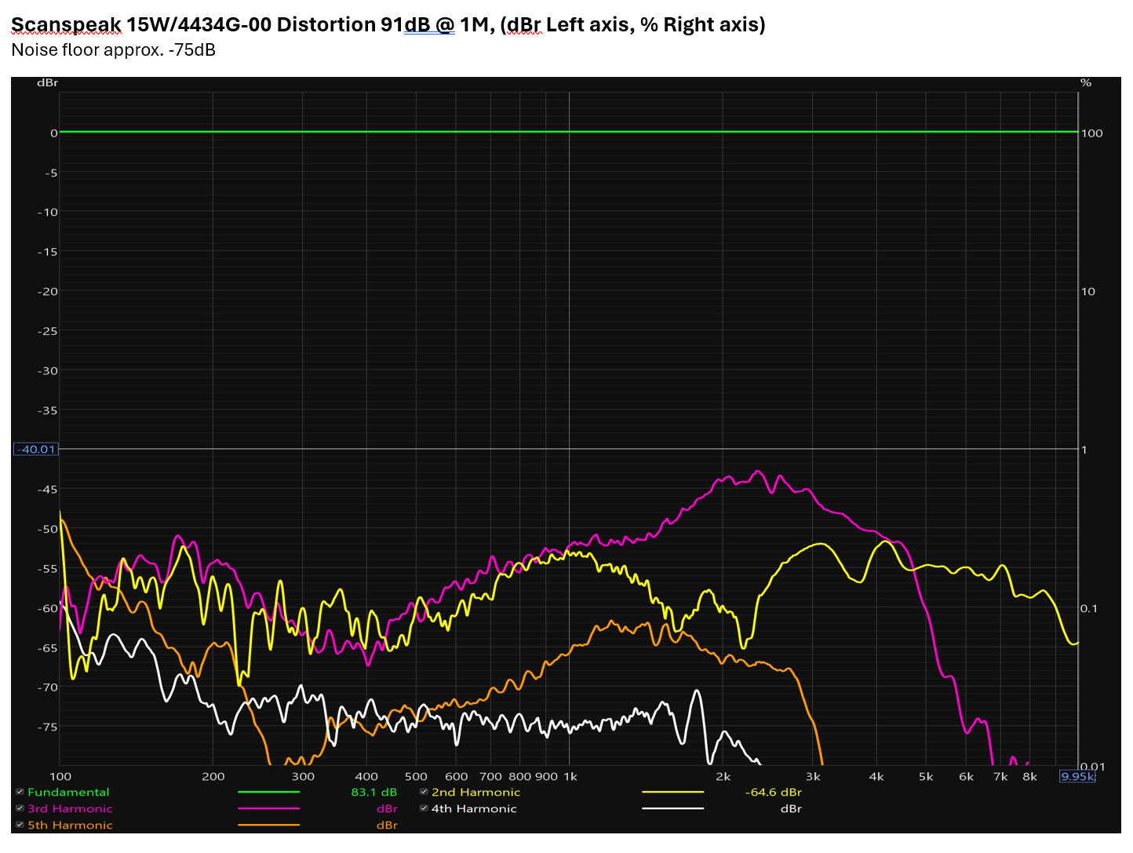Image resolution: width=1133 pixels, height=853 pixels.
Task: Select the Fundamental legend label
Action: tap(68, 793)
